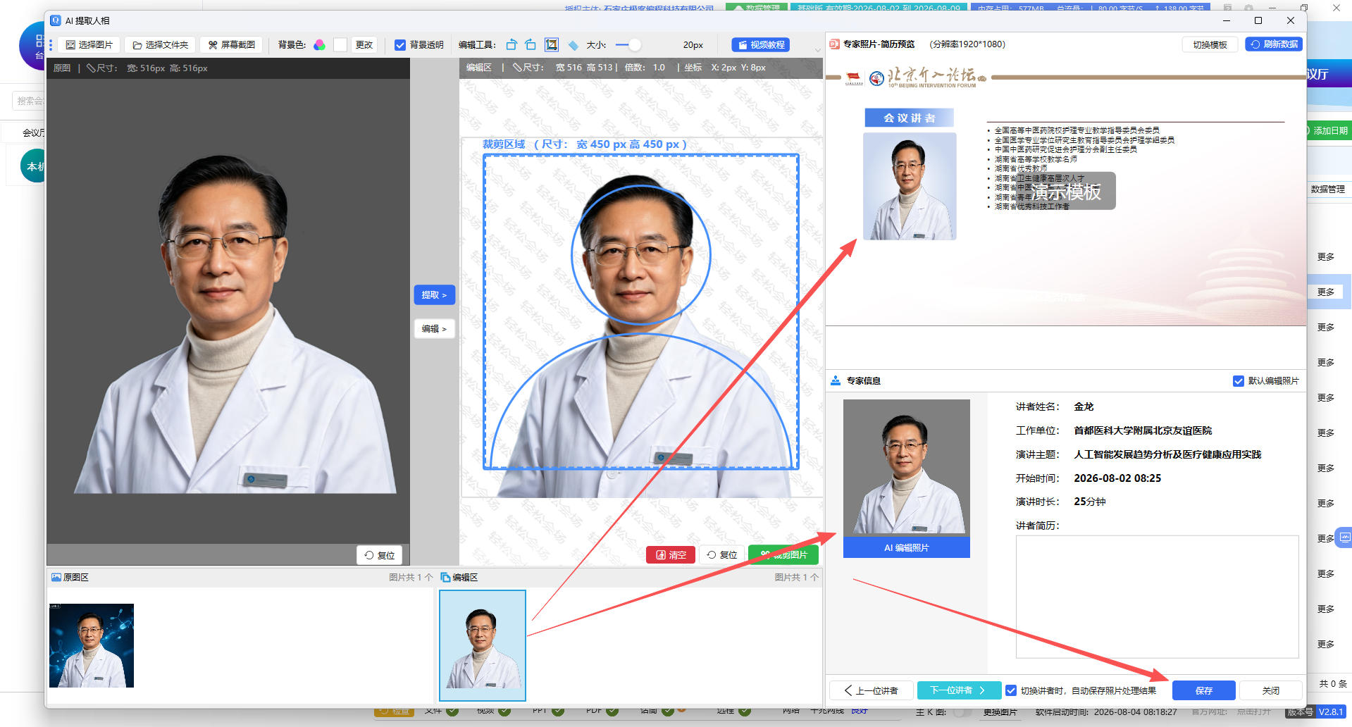The height and width of the screenshot is (727, 1352).
Task: Click the green 裁剪图片 button
Action: point(783,555)
